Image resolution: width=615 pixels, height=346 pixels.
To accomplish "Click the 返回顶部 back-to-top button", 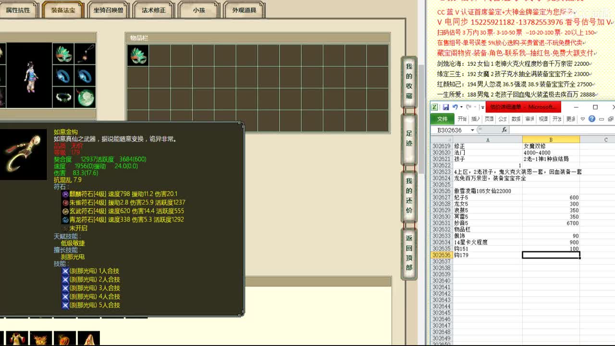I will pos(409,252).
